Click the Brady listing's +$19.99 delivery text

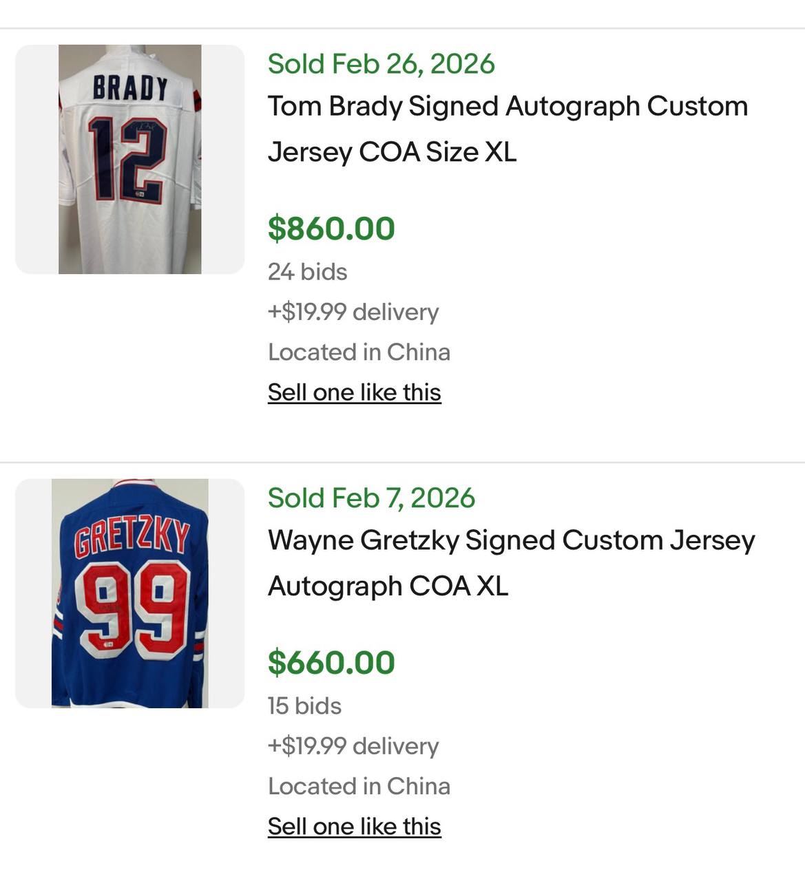[x=353, y=312]
